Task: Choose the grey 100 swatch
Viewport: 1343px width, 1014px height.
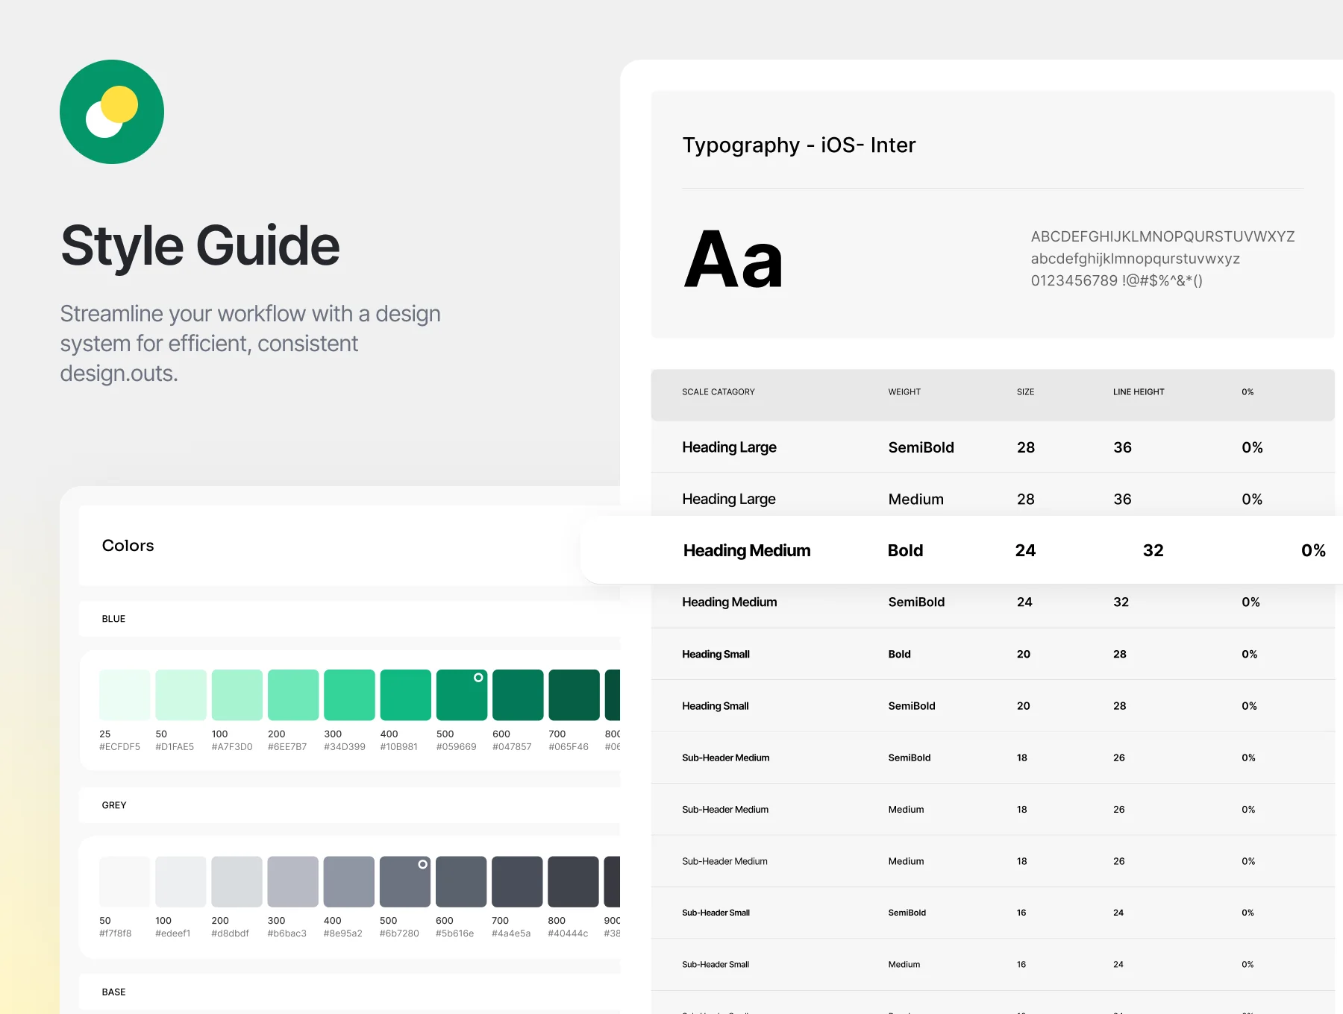Action: coord(181,881)
